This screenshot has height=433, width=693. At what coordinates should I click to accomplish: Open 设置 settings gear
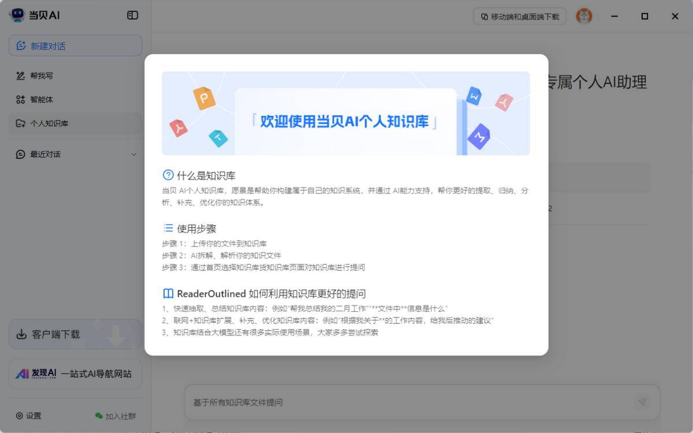coord(20,416)
